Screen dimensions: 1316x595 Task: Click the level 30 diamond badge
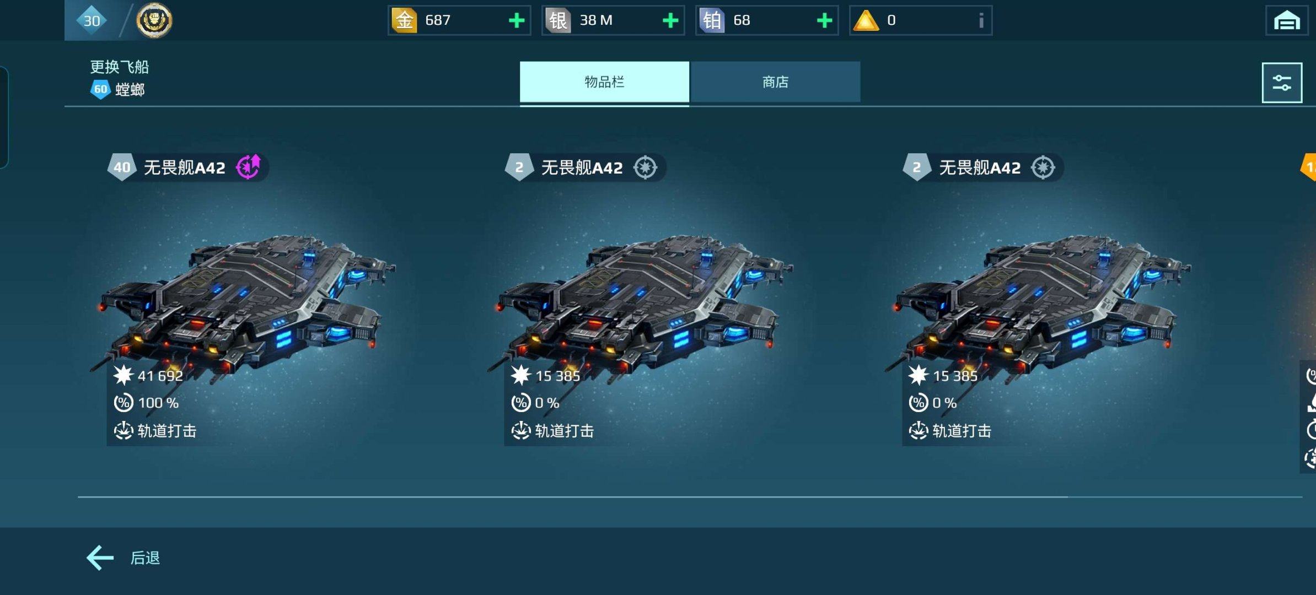[91, 20]
